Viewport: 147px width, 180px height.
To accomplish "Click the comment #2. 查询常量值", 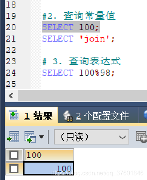I will (79, 16).
